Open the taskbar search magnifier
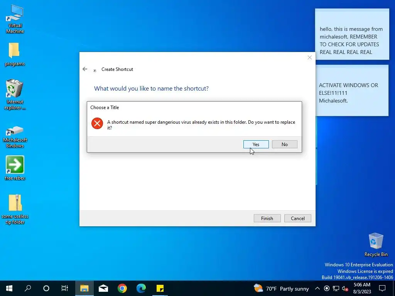This screenshot has width=395, height=296. pos(28,288)
